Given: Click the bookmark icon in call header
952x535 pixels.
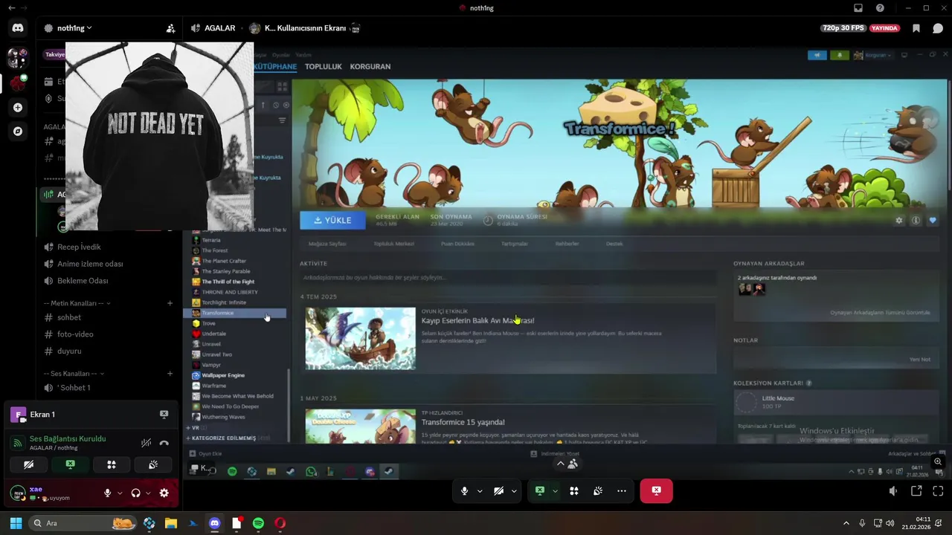Looking at the screenshot, I should 916,28.
